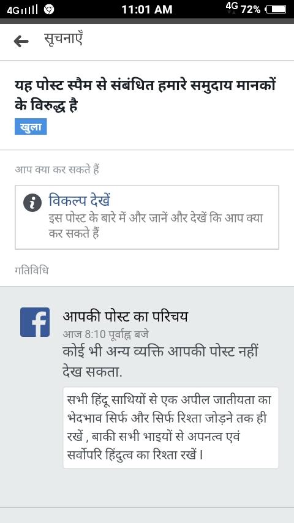294x523 pixels.
Task: Tap the battery icon in the status bar
Action: (276, 9)
